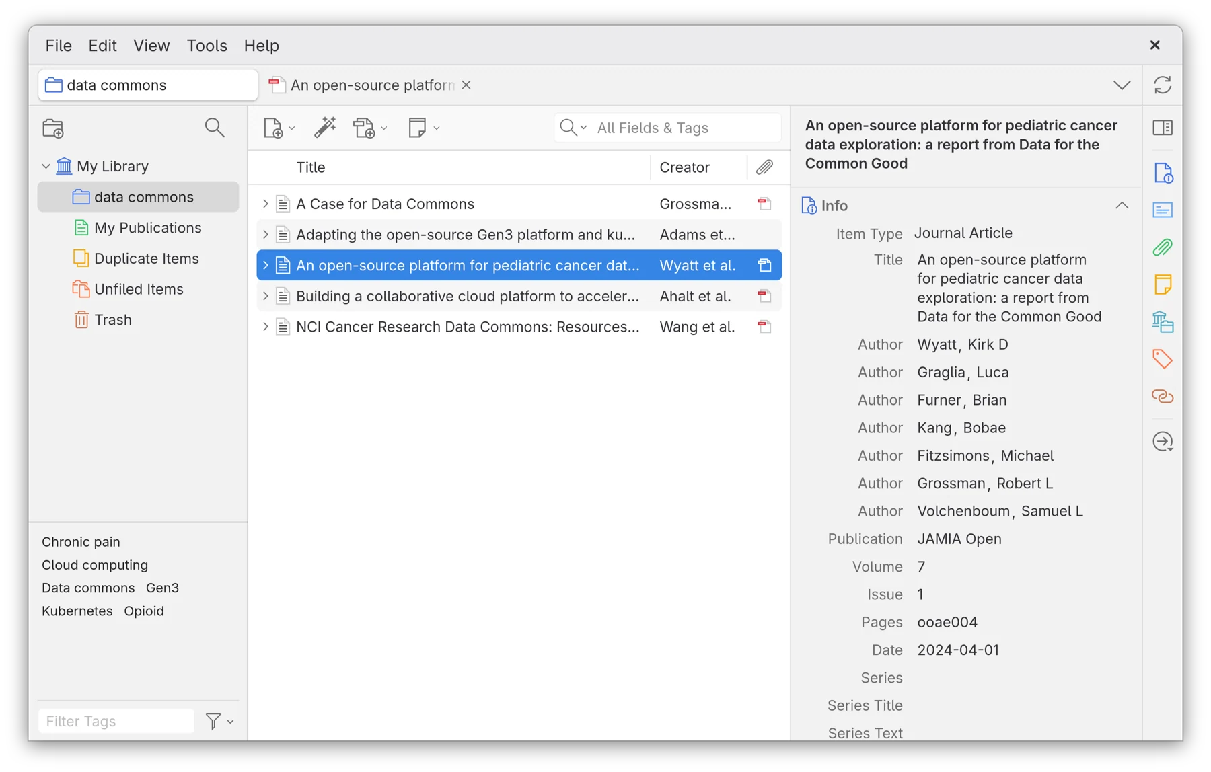Switch to the data commons tab
The height and width of the screenshot is (772, 1211).
click(148, 85)
